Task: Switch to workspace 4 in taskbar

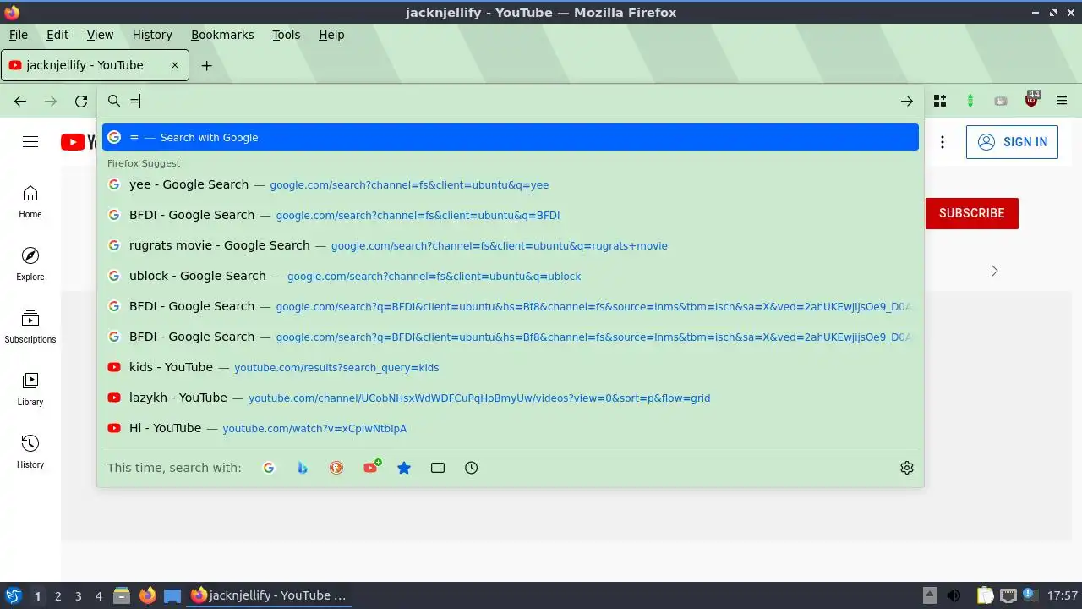Action: (98, 596)
